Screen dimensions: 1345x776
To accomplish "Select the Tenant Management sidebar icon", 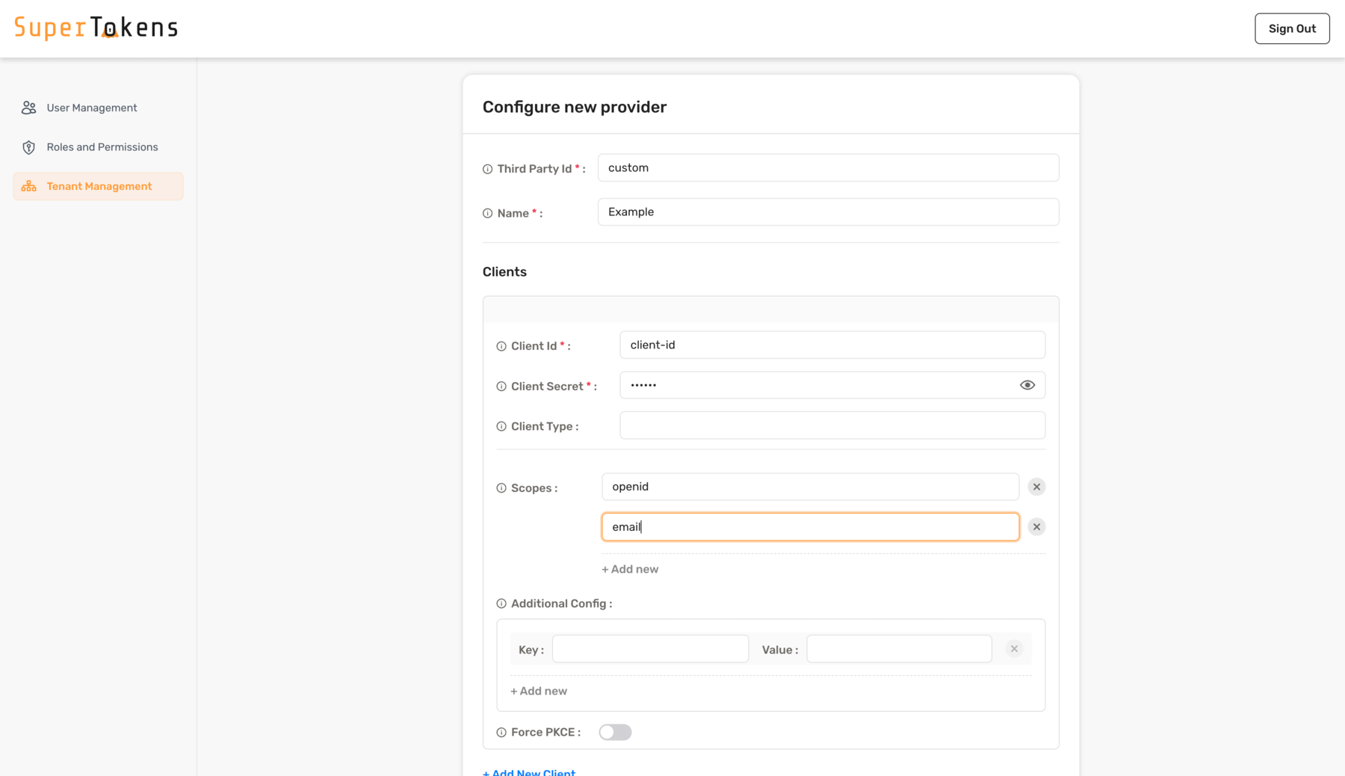I will [28, 185].
